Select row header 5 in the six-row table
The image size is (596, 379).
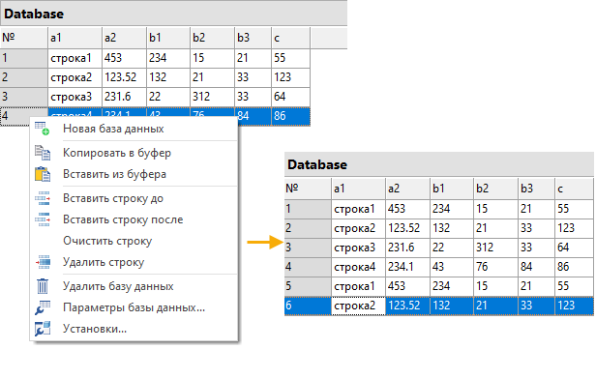pyautogui.click(x=308, y=286)
